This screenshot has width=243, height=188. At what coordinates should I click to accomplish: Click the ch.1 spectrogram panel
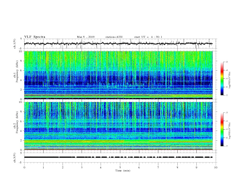[118, 75]
